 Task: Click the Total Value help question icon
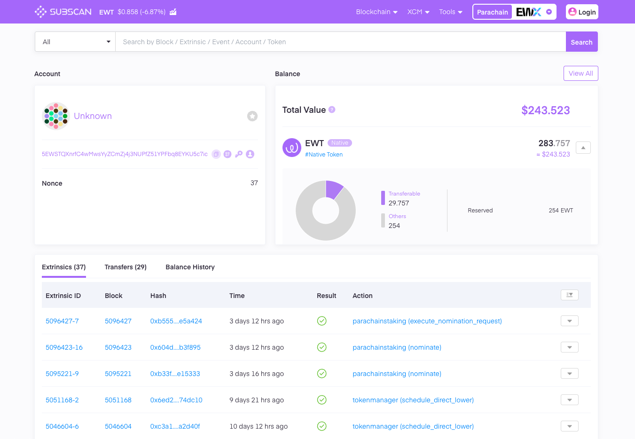(332, 110)
